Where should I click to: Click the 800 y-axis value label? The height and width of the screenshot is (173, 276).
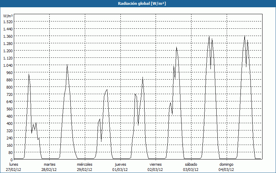pyautogui.click(x=8, y=87)
